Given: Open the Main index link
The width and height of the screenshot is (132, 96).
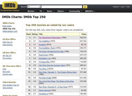Looking at the screenshot, I should (x=7, y=26).
